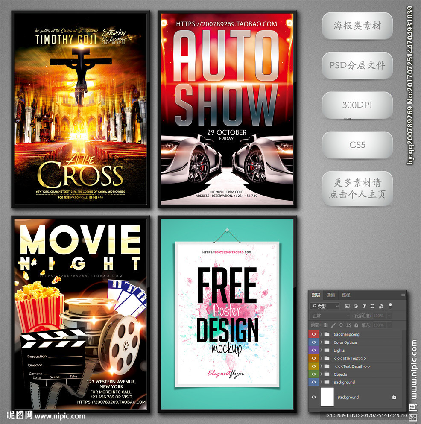Image resolution: width=421 pixels, height=424 pixels.
Task: Click the lock position move icon
Action: tap(341, 325)
